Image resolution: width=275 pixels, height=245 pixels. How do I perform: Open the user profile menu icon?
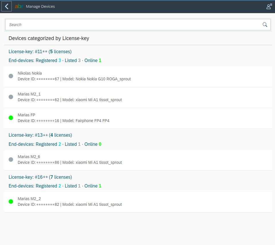click(x=269, y=7)
